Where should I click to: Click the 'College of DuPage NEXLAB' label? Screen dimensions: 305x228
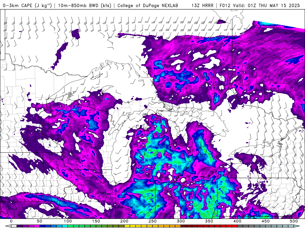tap(148, 5)
